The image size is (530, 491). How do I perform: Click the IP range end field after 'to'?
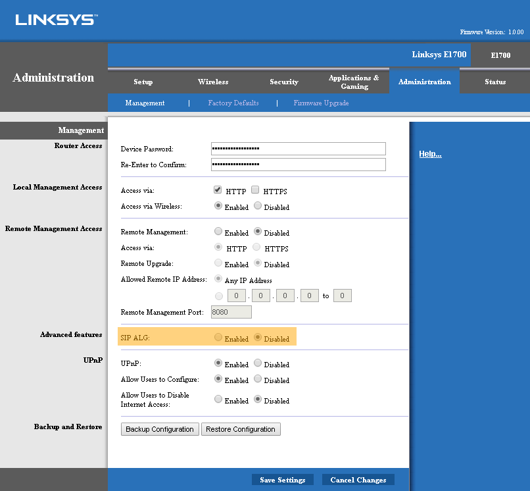(x=343, y=296)
